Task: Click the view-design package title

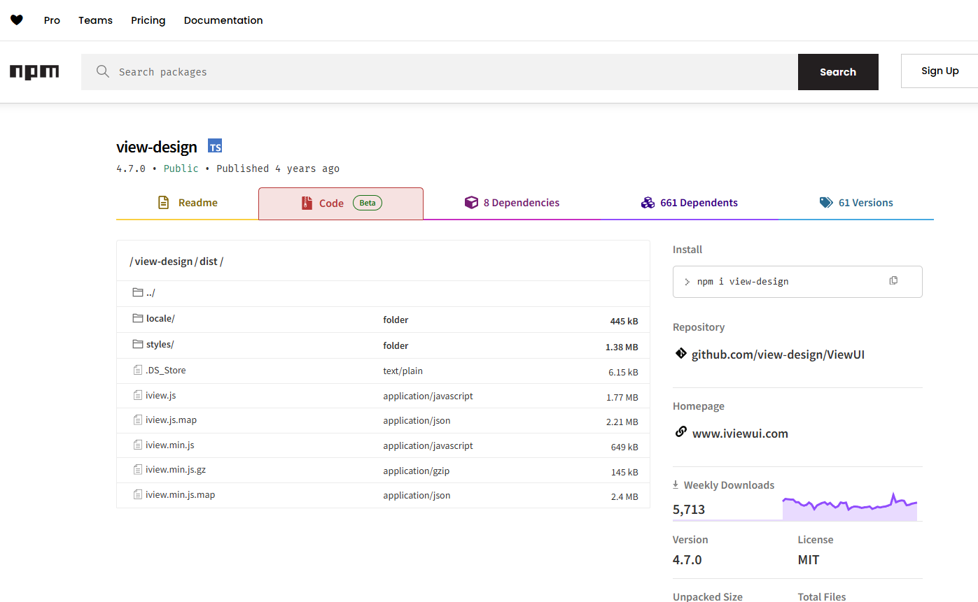Action: [x=157, y=147]
